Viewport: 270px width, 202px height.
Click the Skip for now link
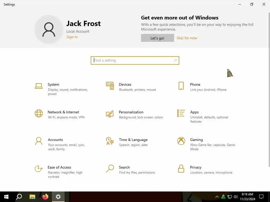click(187, 38)
